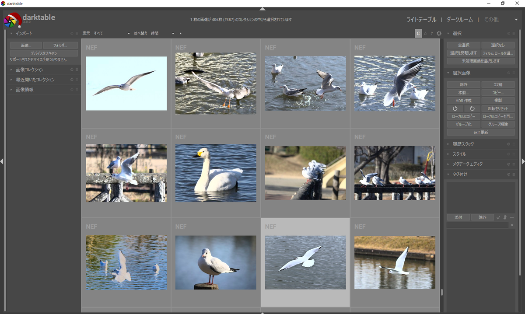
Task: Click 全選択 button
Action: [x=464, y=45]
